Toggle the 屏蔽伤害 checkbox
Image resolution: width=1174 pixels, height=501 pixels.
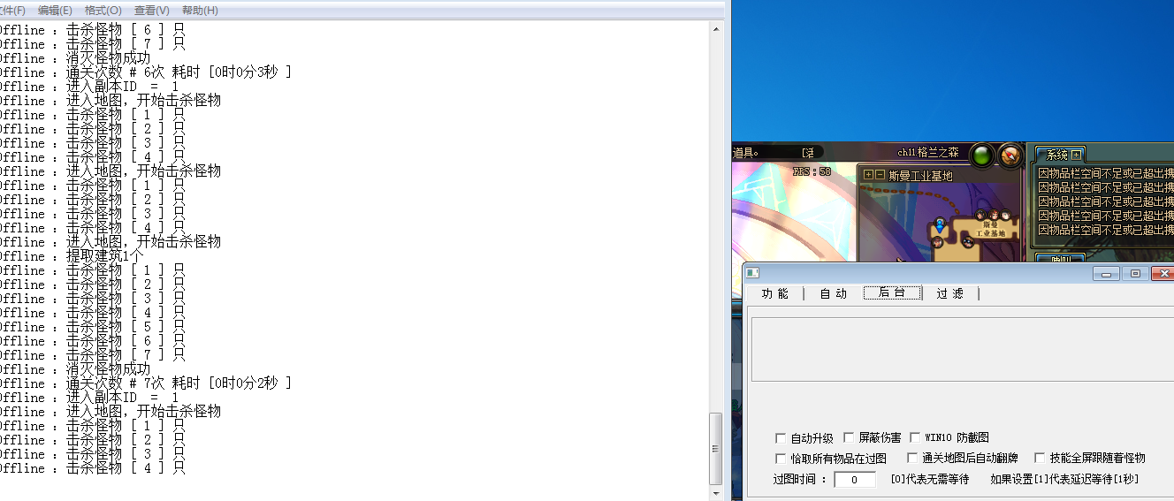click(x=849, y=437)
